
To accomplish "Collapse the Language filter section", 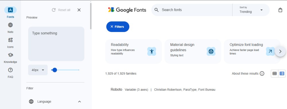I will click(x=79, y=102).
